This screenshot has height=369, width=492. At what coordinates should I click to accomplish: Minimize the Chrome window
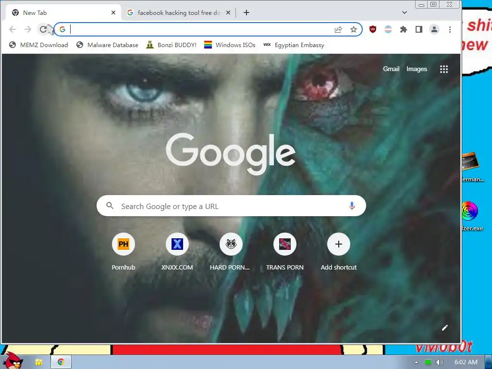pos(421,4)
